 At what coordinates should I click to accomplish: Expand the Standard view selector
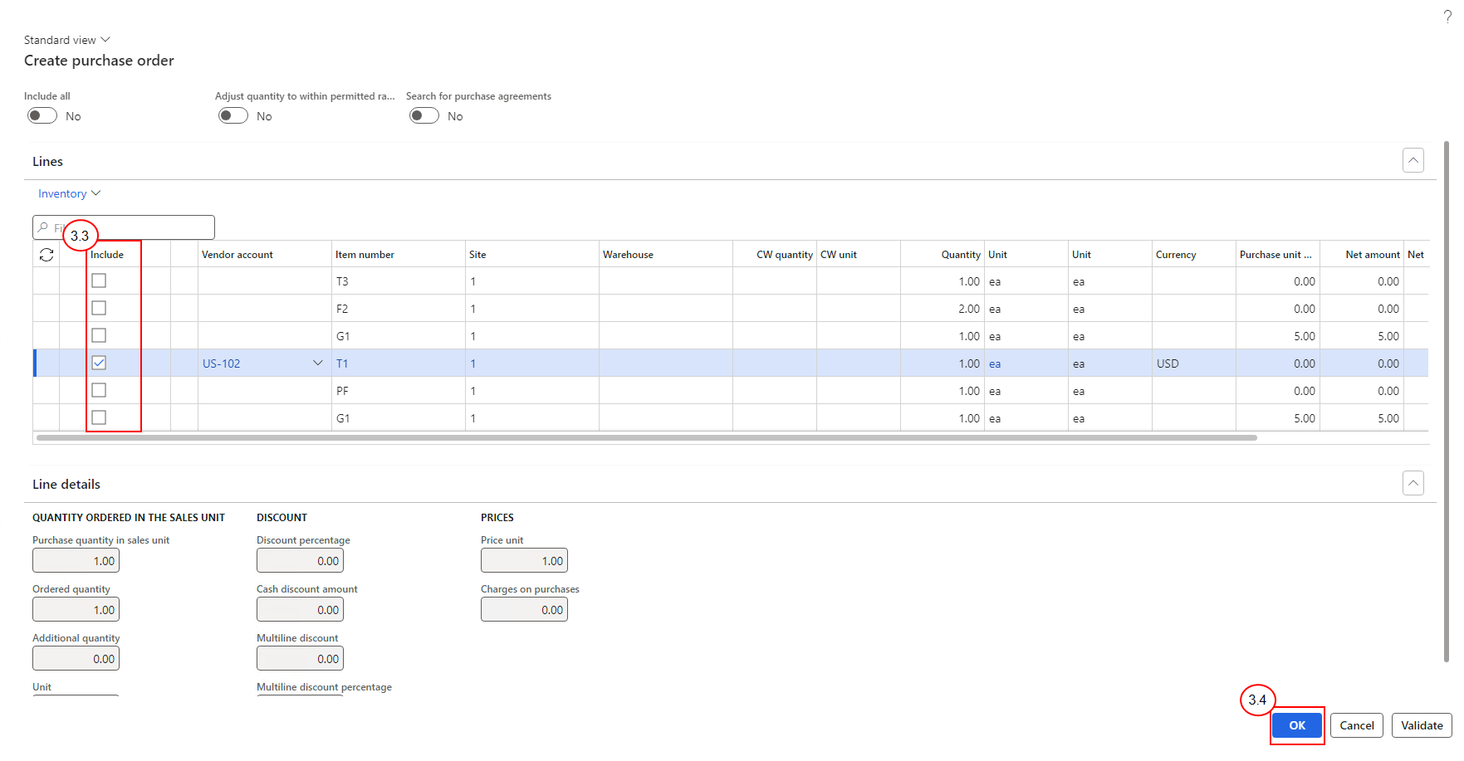67,40
